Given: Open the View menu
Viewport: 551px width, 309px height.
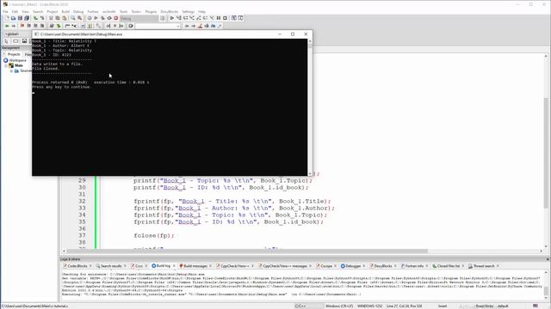Looking at the screenshot, I should click(25, 11).
